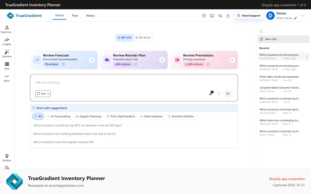The image size is (311, 194).
Task: Select the Scenario Builder filter
Action: click(x=181, y=116)
